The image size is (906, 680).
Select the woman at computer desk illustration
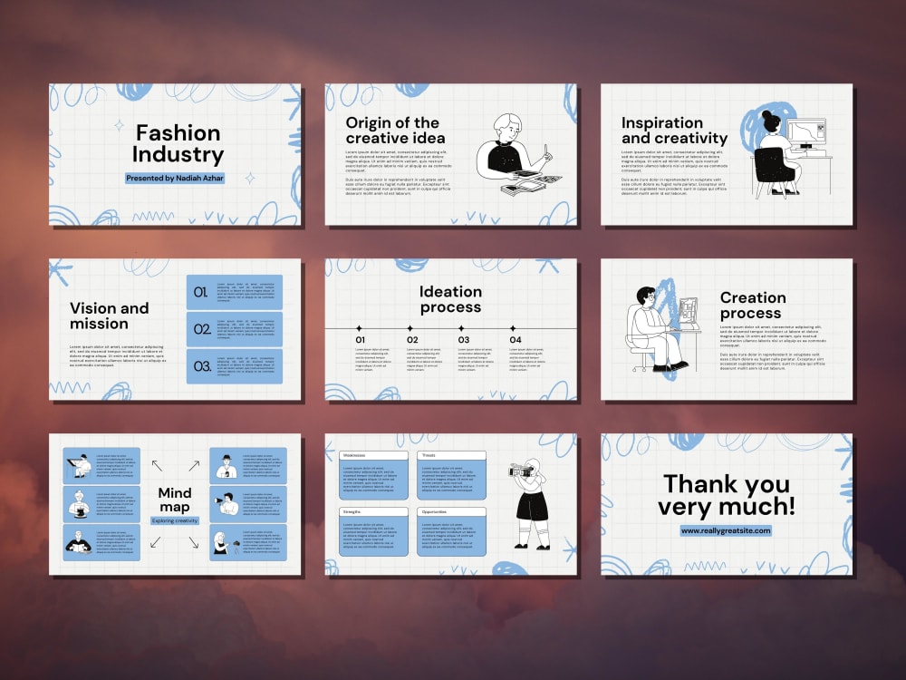click(786, 152)
